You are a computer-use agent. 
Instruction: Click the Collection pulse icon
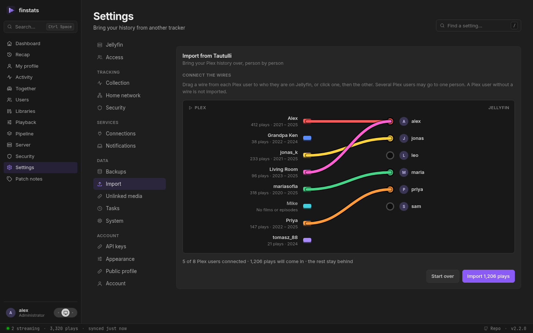point(100,83)
